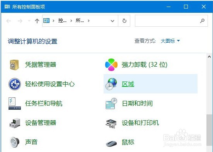Click the Mouse icon (鼠标)
The height and width of the screenshot is (152, 213).
(111, 143)
